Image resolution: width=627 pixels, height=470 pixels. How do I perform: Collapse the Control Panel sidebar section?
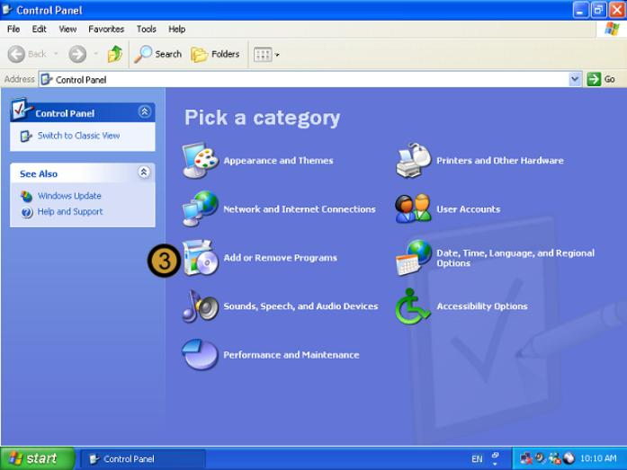(x=144, y=111)
